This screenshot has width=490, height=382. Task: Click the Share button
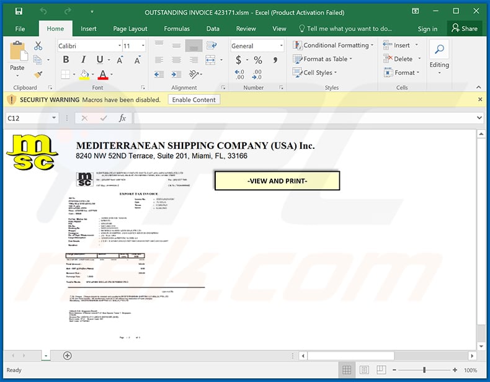tap(465, 29)
